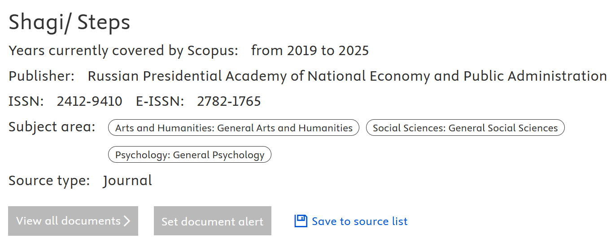
Task: Click the E-ISSN number 2782-1765
Action: click(229, 101)
